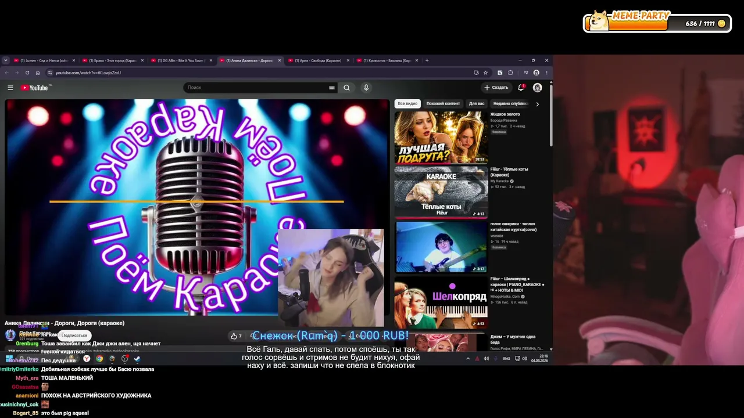Viewport: 744px width, 418px height.
Task: Click the MEME PARTY counter widget
Action: click(657, 22)
